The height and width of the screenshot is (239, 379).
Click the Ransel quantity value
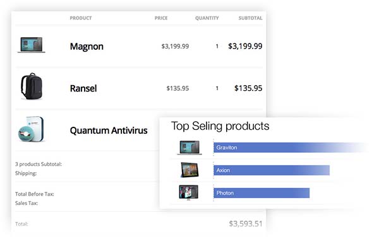tap(217, 88)
